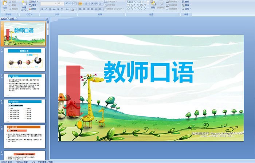Switch to the Slides tab in pane
This screenshot has width=255, height=163.
[x=4, y=19]
